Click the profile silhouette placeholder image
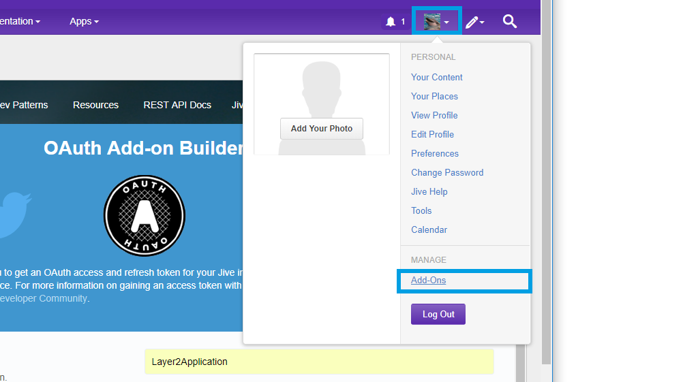The height and width of the screenshot is (382, 698). [321, 89]
